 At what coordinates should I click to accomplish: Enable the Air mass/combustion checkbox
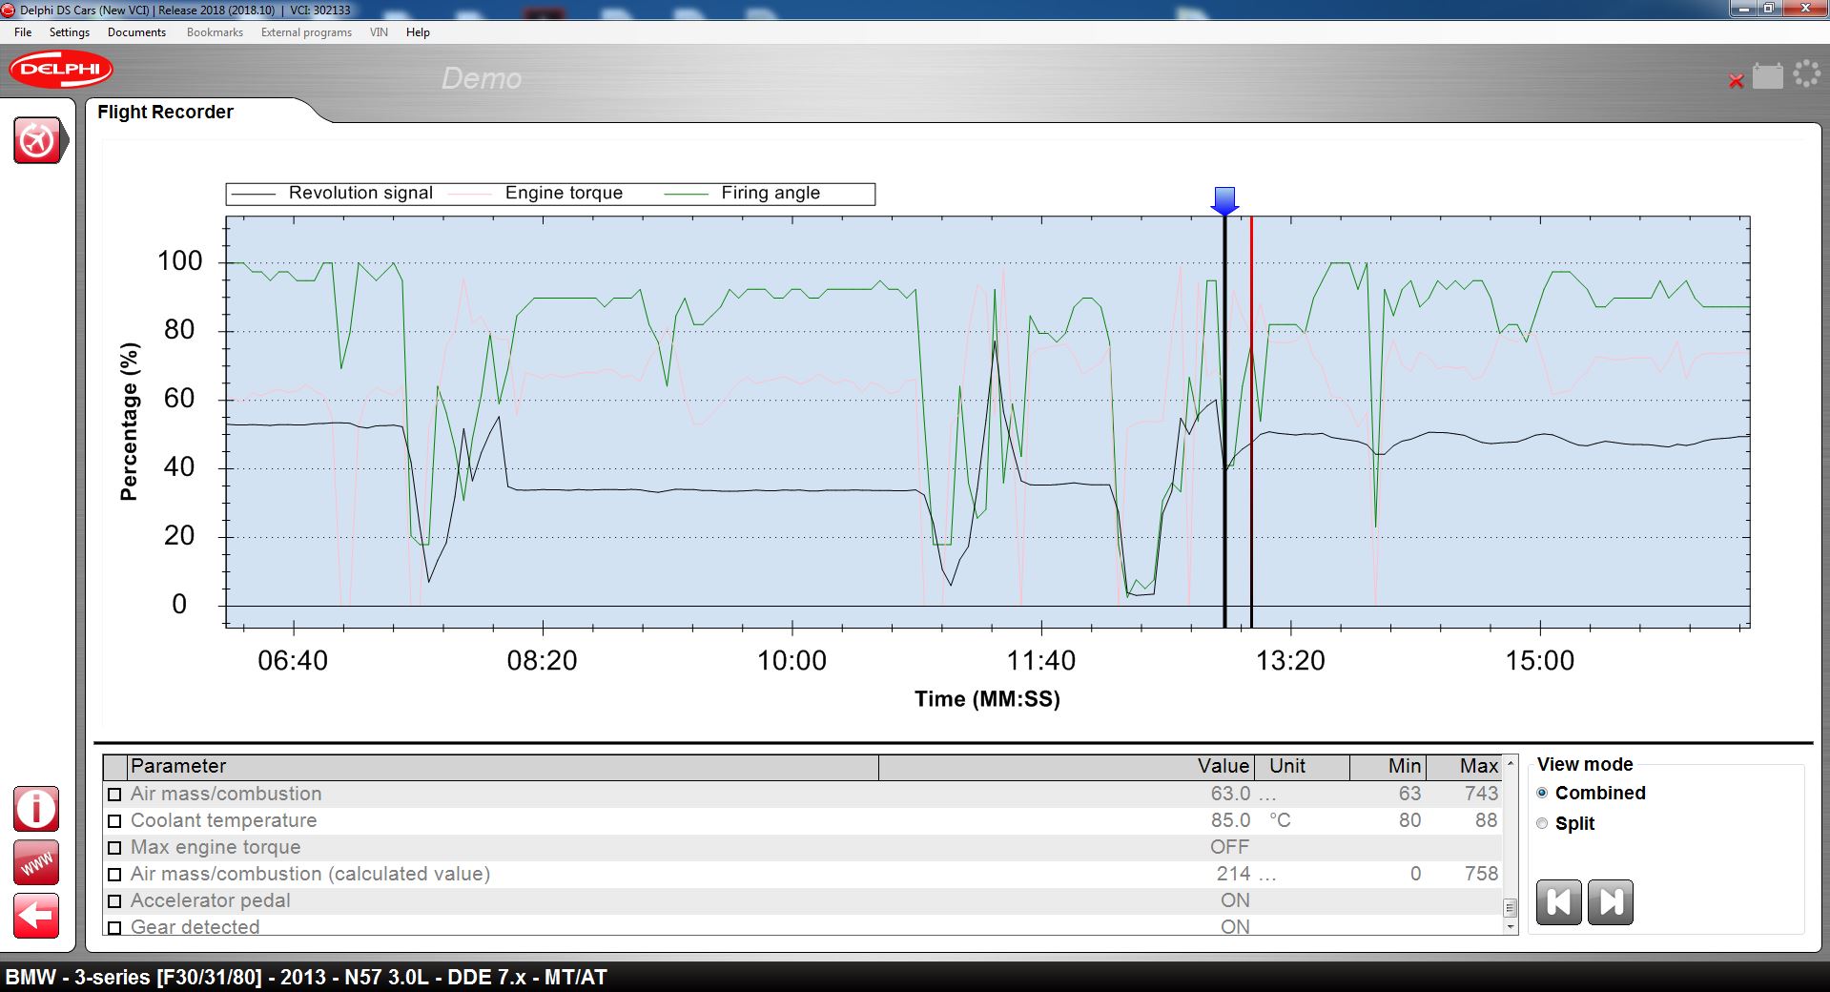(x=114, y=795)
